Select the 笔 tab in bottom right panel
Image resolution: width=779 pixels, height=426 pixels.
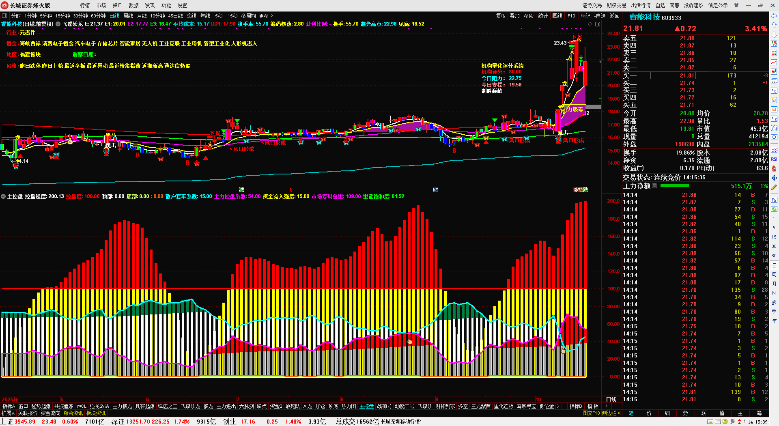(631, 413)
